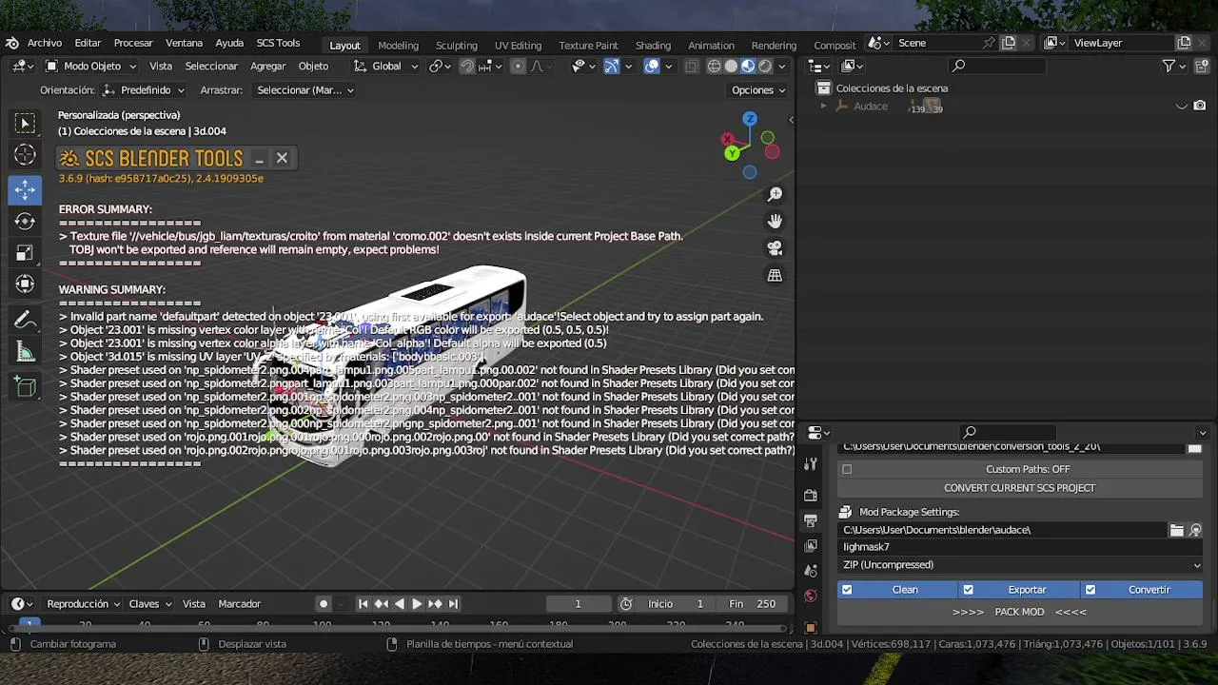Screen dimensions: 1218x685
Task: Open the Tool properties tab icon
Action: pos(811,463)
